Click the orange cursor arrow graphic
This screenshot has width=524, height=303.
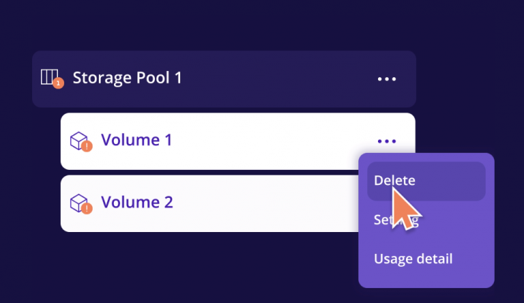(x=405, y=210)
